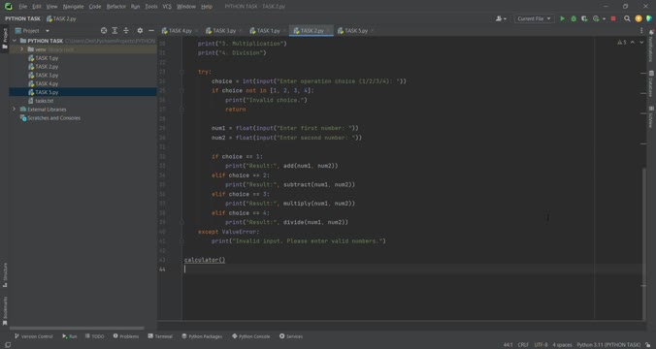Expand External Libraries node
This screenshot has width=656, height=349.
click(x=15, y=110)
